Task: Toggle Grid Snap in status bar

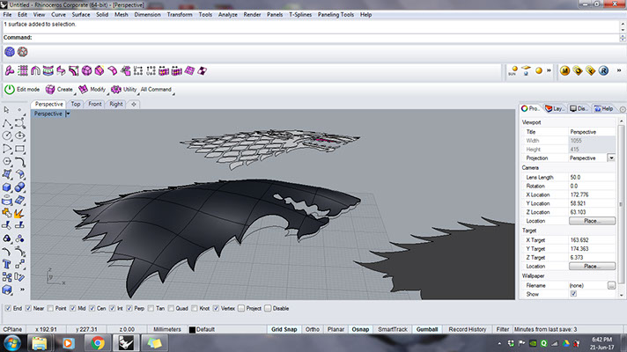Action: (x=284, y=330)
